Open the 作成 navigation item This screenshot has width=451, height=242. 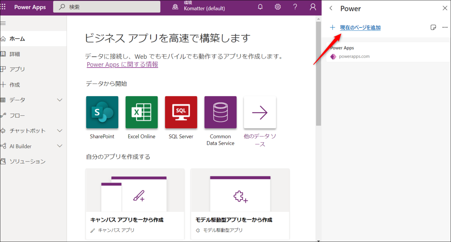click(33, 85)
